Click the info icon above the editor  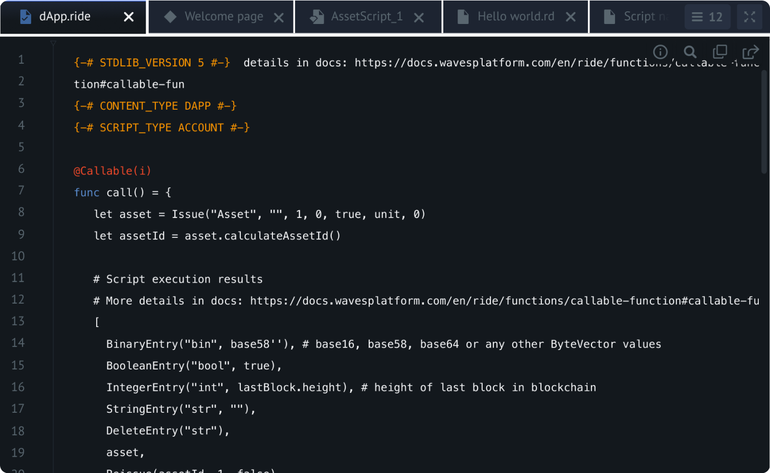(x=661, y=52)
